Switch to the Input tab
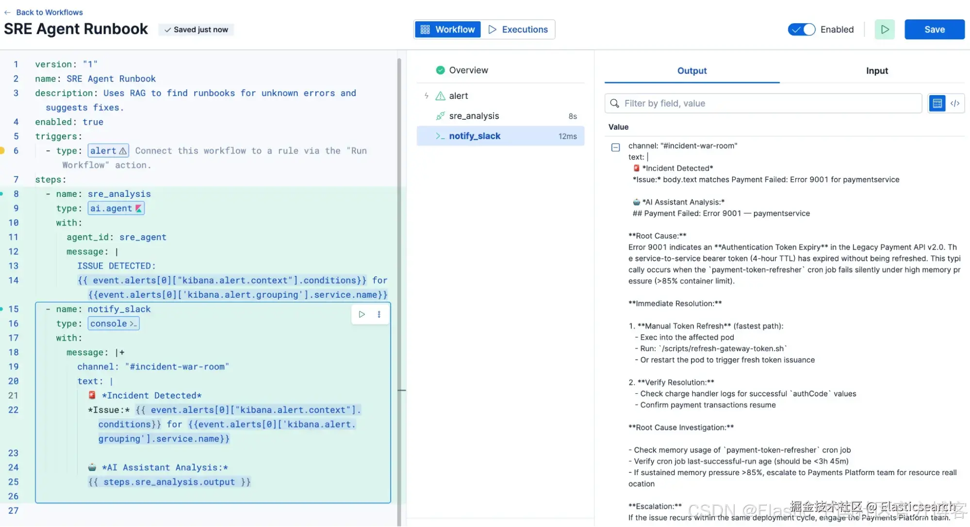Image resolution: width=970 pixels, height=527 pixels. (876, 71)
